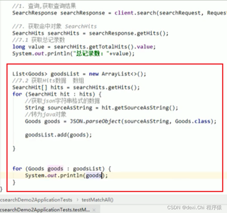Click the 'SearchHit[]' array type

30,87
